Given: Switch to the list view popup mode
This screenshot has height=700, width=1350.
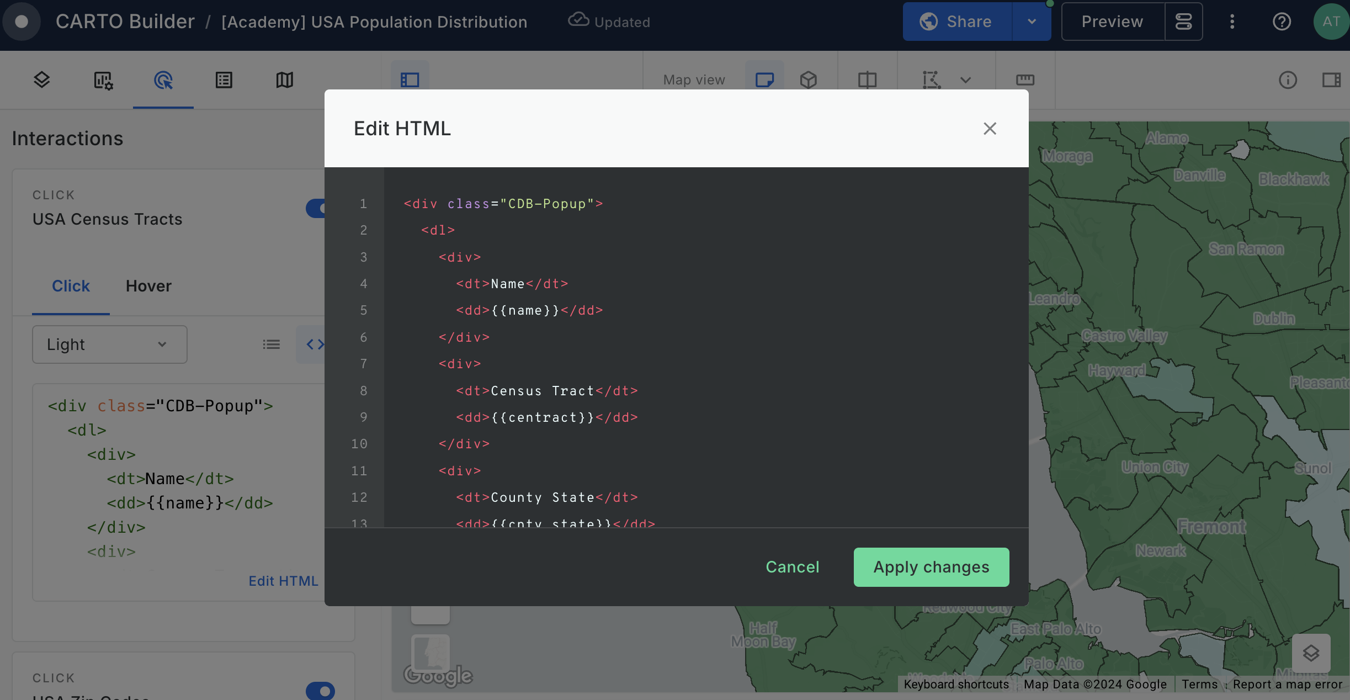Looking at the screenshot, I should pyautogui.click(x=271, y=344).
